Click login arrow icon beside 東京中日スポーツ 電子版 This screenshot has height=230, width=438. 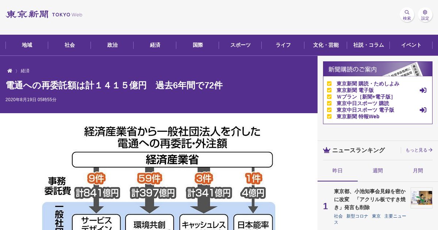click(x=423, y=110)
